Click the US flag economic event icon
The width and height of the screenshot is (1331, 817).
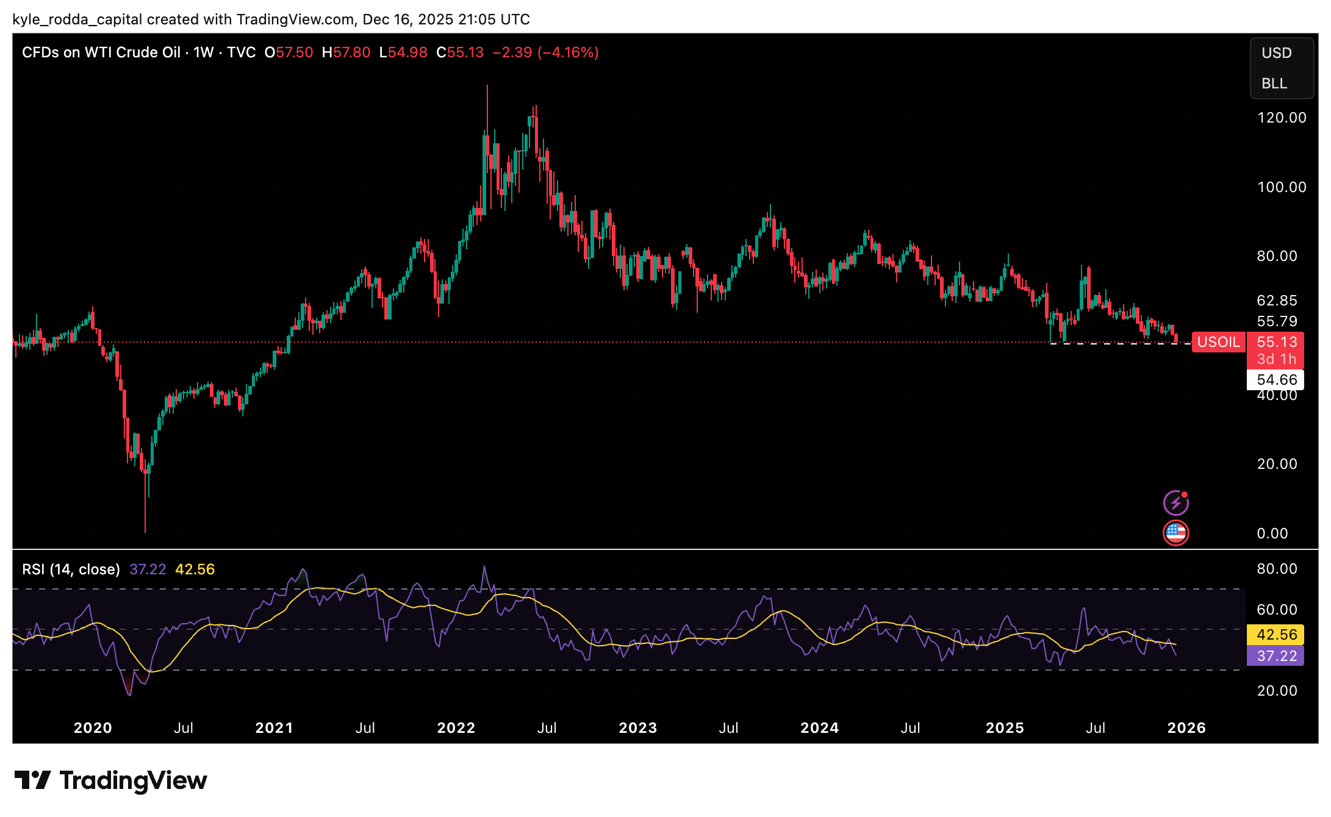[x=1175, y=533]
